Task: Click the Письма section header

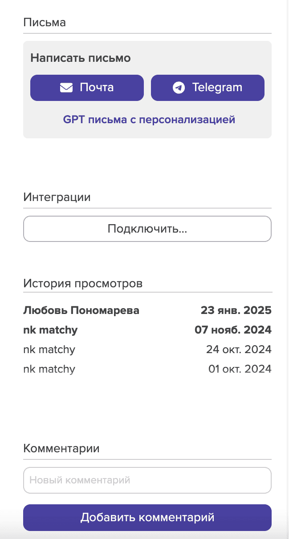Action: coord(45,23)
